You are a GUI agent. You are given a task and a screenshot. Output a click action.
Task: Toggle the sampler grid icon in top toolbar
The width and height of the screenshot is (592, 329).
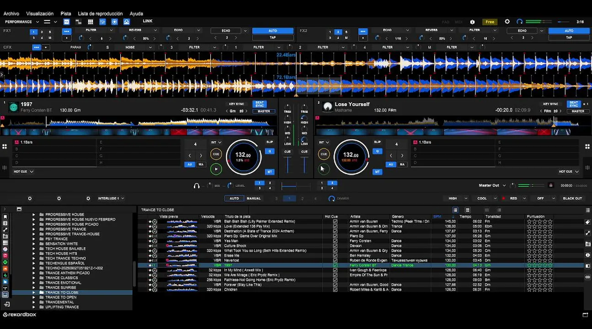pos(91,21)
